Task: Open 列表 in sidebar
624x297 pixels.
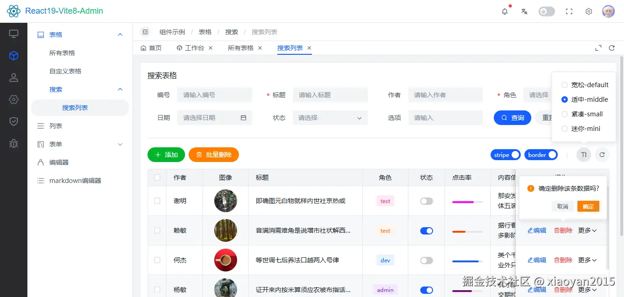Action: click(80, 126)
